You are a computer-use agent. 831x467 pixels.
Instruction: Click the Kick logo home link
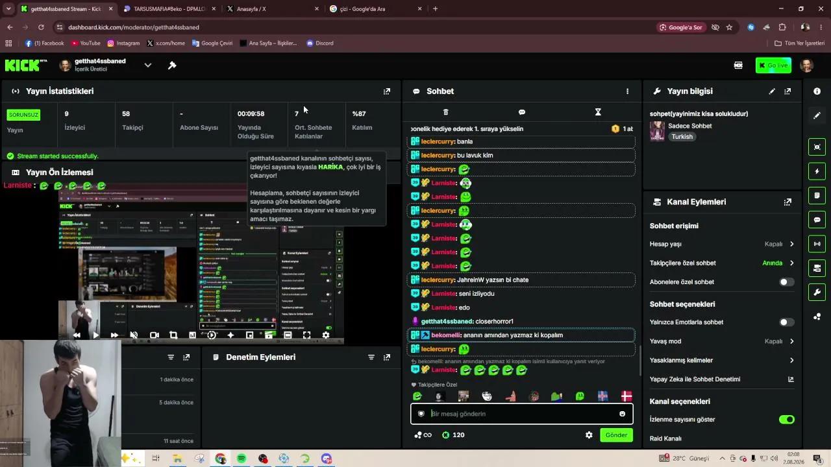coord(26,66)
